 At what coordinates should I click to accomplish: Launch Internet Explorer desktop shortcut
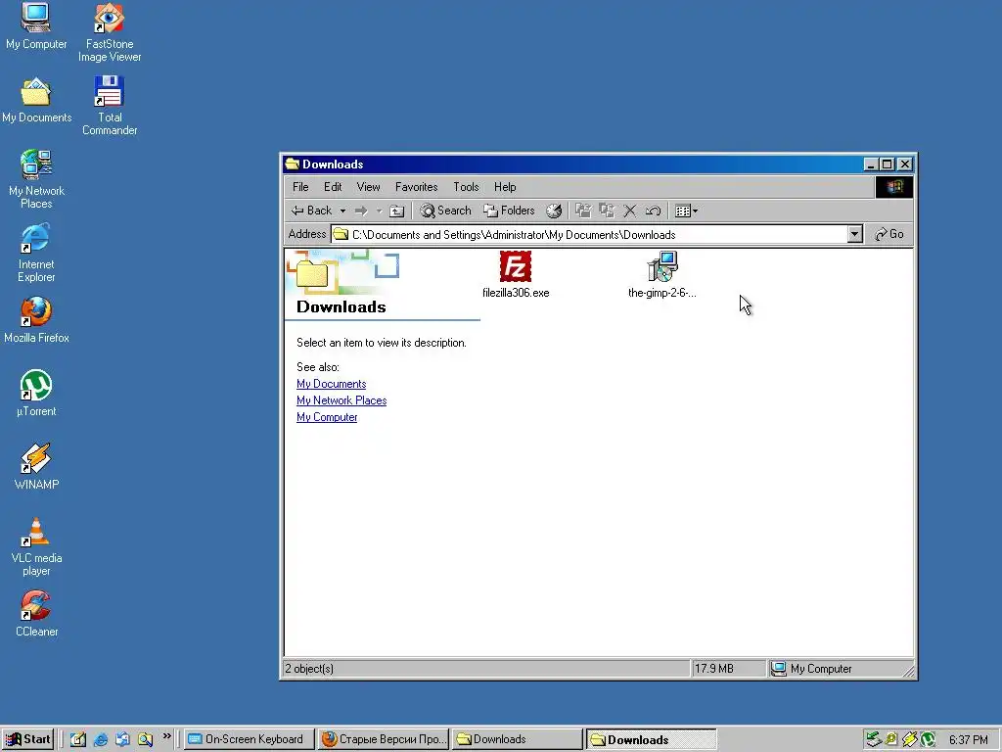pos(36,253)
